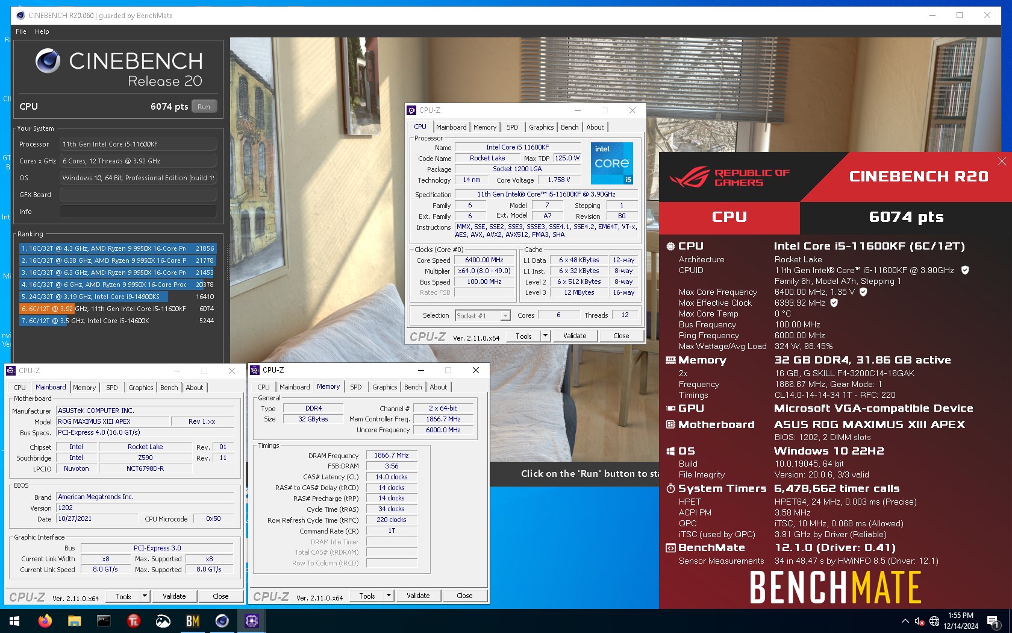The height and width of the screenshot is (633, 1012).
Task: Switch to Cinebench via its taskbar icon
Action: point(222,620)
